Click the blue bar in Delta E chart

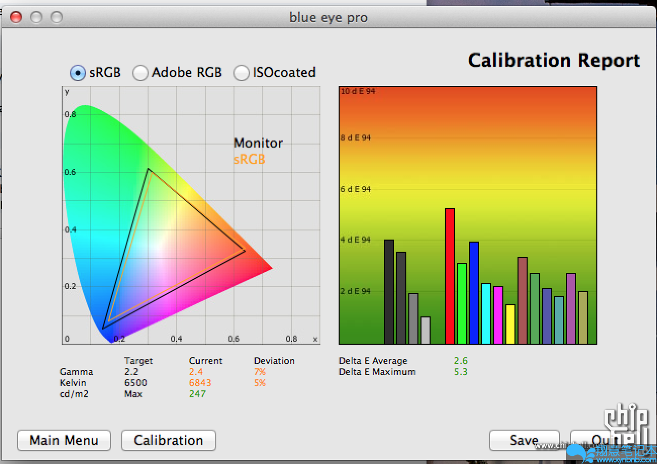coord(474,293)
